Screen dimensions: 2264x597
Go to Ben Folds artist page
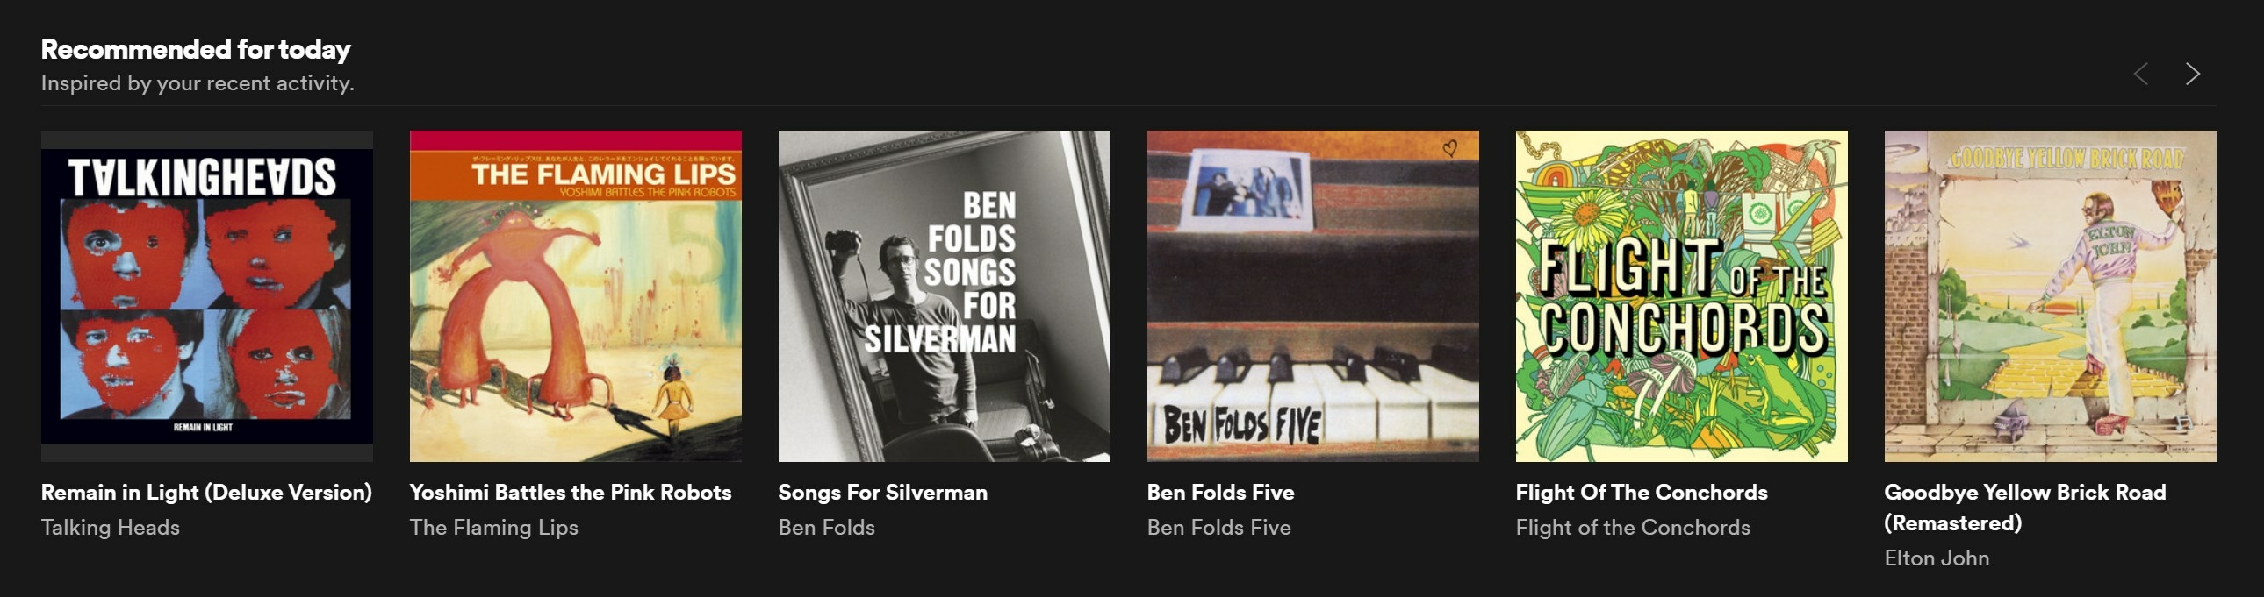pos(827,528)
